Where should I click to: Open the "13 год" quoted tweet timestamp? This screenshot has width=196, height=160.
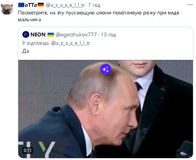tap(108, 35)
